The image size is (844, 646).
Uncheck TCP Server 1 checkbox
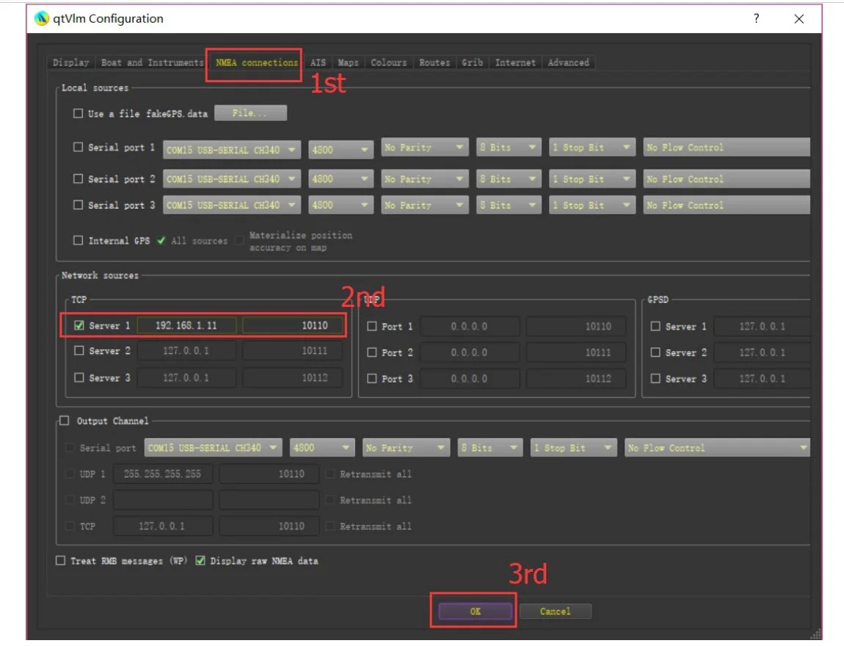79,326
